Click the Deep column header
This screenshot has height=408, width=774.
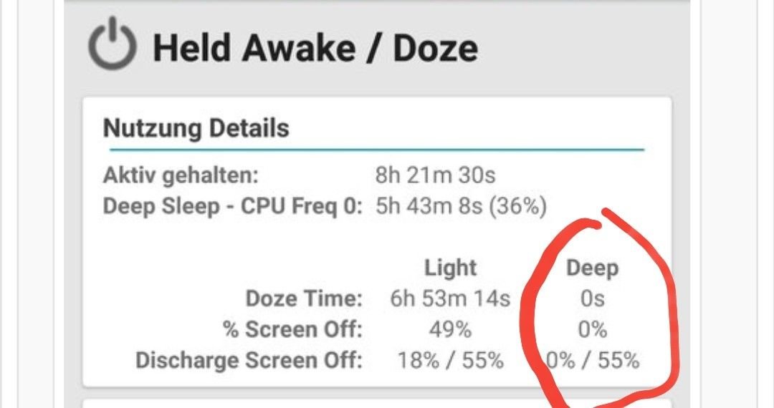point(593,268)
